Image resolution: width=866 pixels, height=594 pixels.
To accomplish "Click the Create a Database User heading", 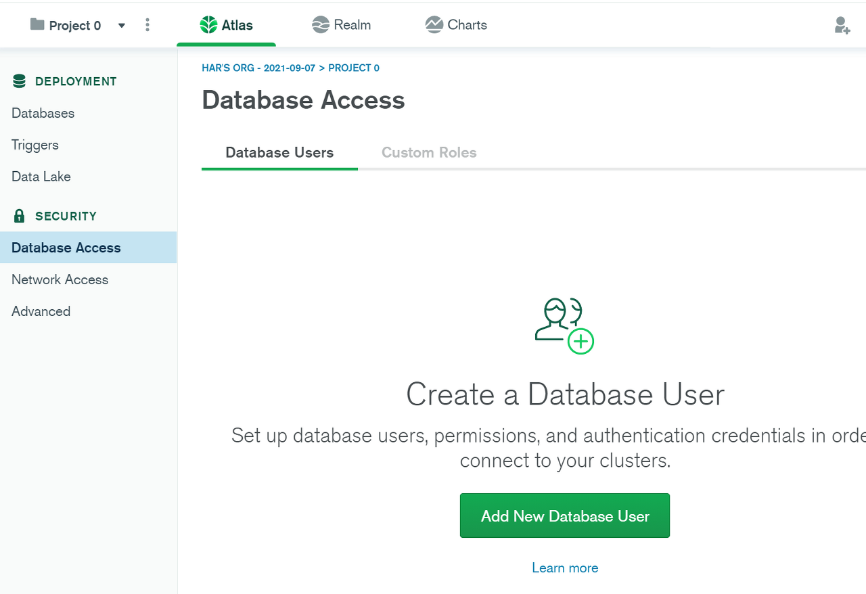I will point(565,394).
